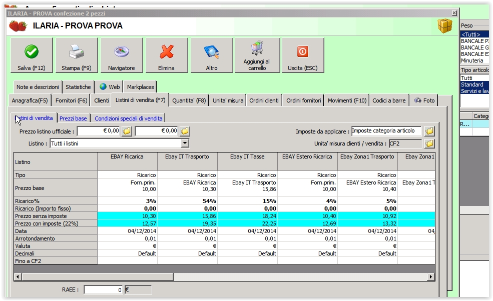Open the Altro magnifier button
This screenshot has width=493, height=301.
[212, 55]
